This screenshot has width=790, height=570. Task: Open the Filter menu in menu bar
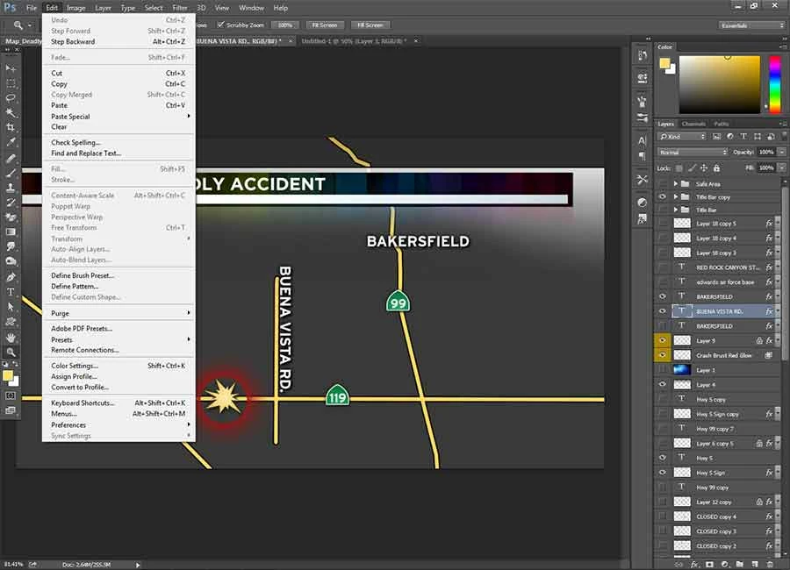tap(179, 8)
